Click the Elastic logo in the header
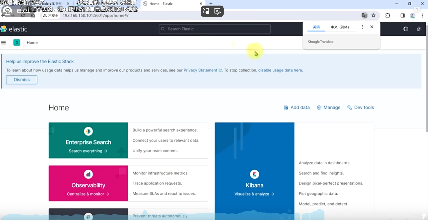This screenshot has height=220, width=428. (14, 29)
